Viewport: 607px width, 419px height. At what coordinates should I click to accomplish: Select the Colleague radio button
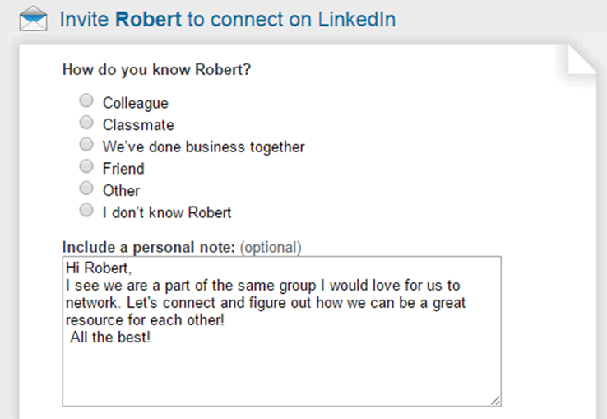(86, 101)
